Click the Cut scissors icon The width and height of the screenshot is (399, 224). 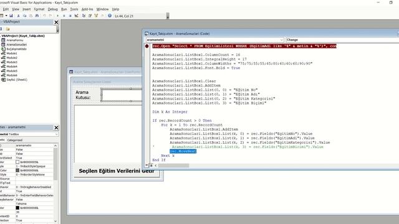tap(18, 16)
